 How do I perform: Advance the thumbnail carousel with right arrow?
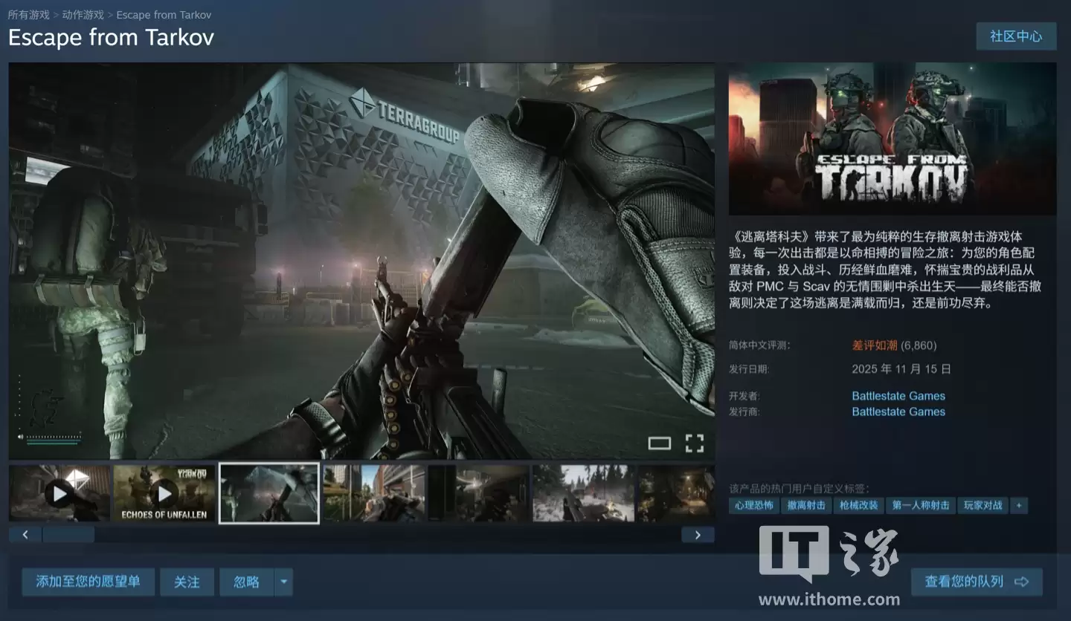coord(698,534)
